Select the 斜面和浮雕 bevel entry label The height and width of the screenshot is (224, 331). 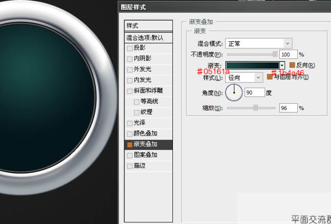148,91
